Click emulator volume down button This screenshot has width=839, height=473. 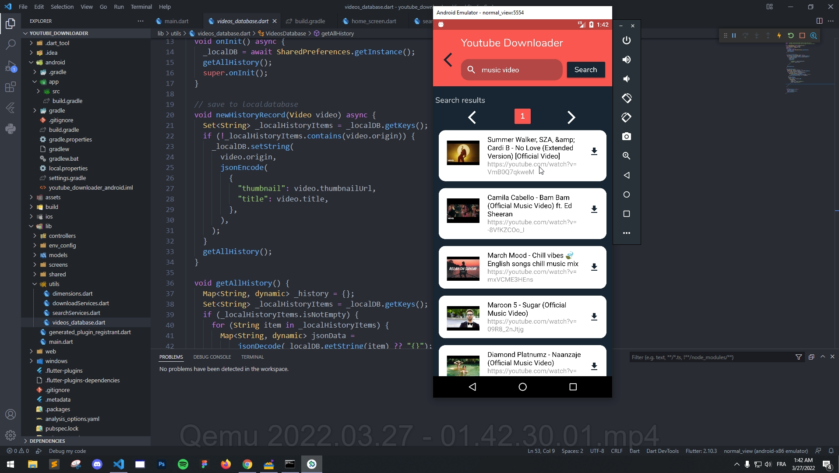point(627,79)
